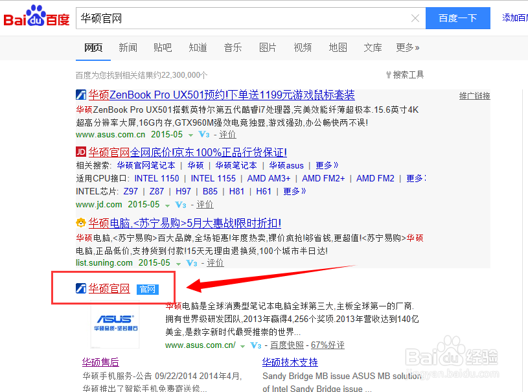The height and width of the screenshot is (392, 528).
Task: Click the 百度一下 search button
Action: (457, 18)
